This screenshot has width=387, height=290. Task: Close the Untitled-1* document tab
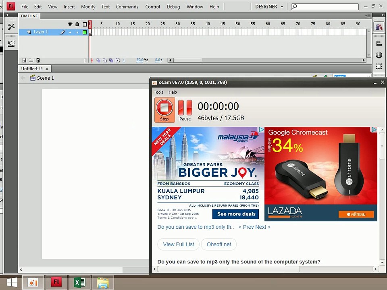47,69
